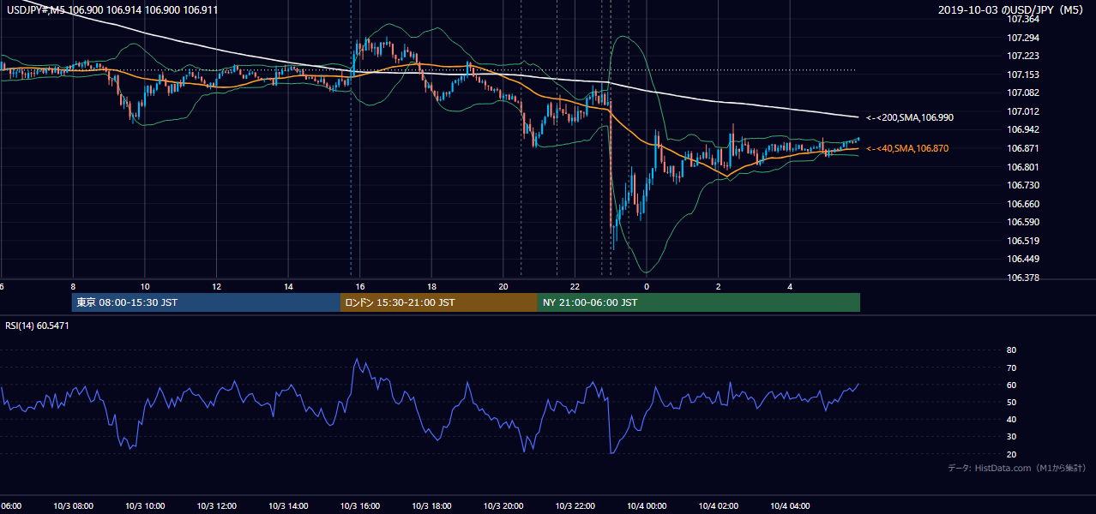Viewport: 1096px width, 514px height.
Task: Click the 107.012 price axis value
Action: point(1024,111)
